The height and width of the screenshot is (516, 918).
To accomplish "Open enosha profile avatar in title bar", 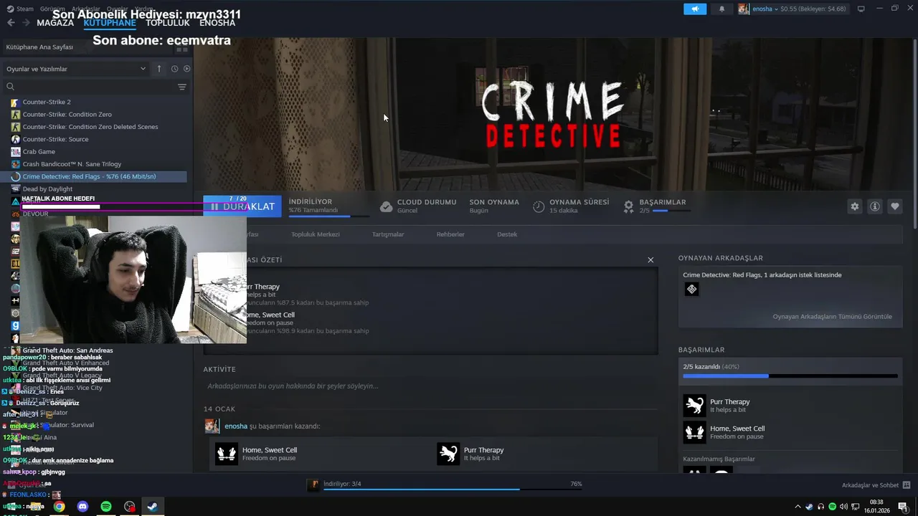I will point(744,9).
